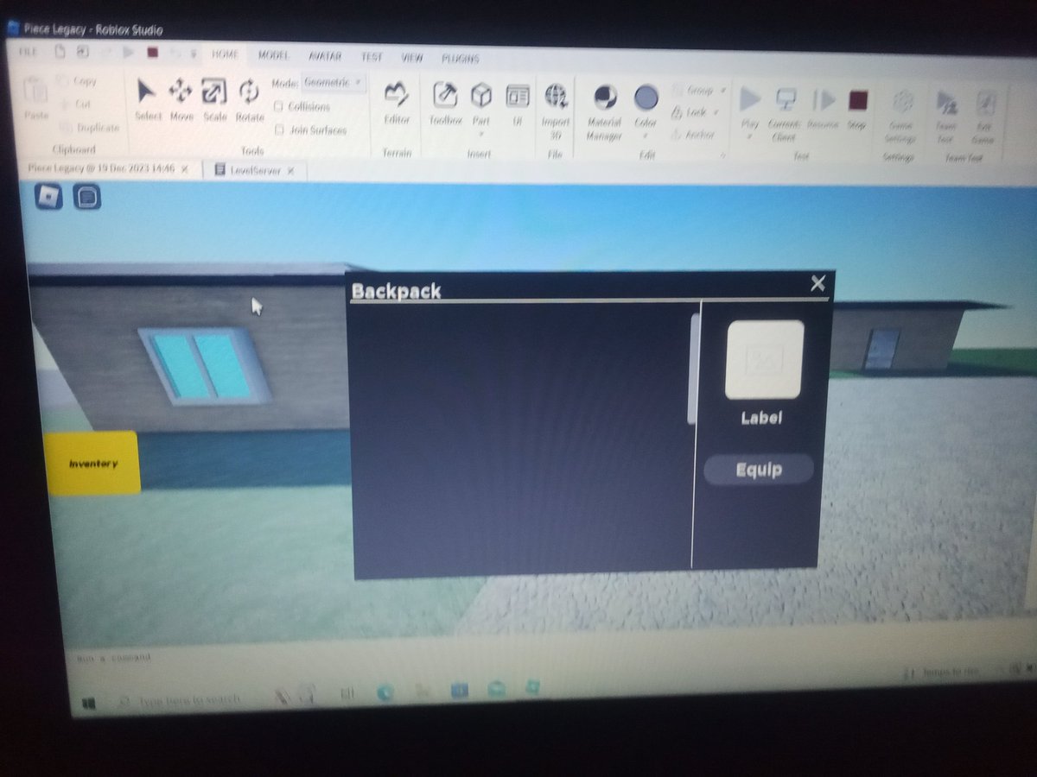This screenshot has height=777, width=1037.
Task: Click the quick-access play arrow in title toolbar
Action: (x=129, y=52)
